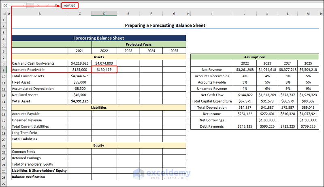Click 'Net Revenue' in Assumptions table
This screenshot has width=324, height=187.
pos(212,70)
